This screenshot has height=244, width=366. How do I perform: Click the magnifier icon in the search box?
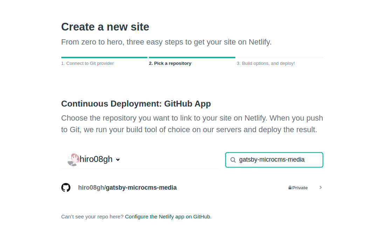tap(233, 160)
